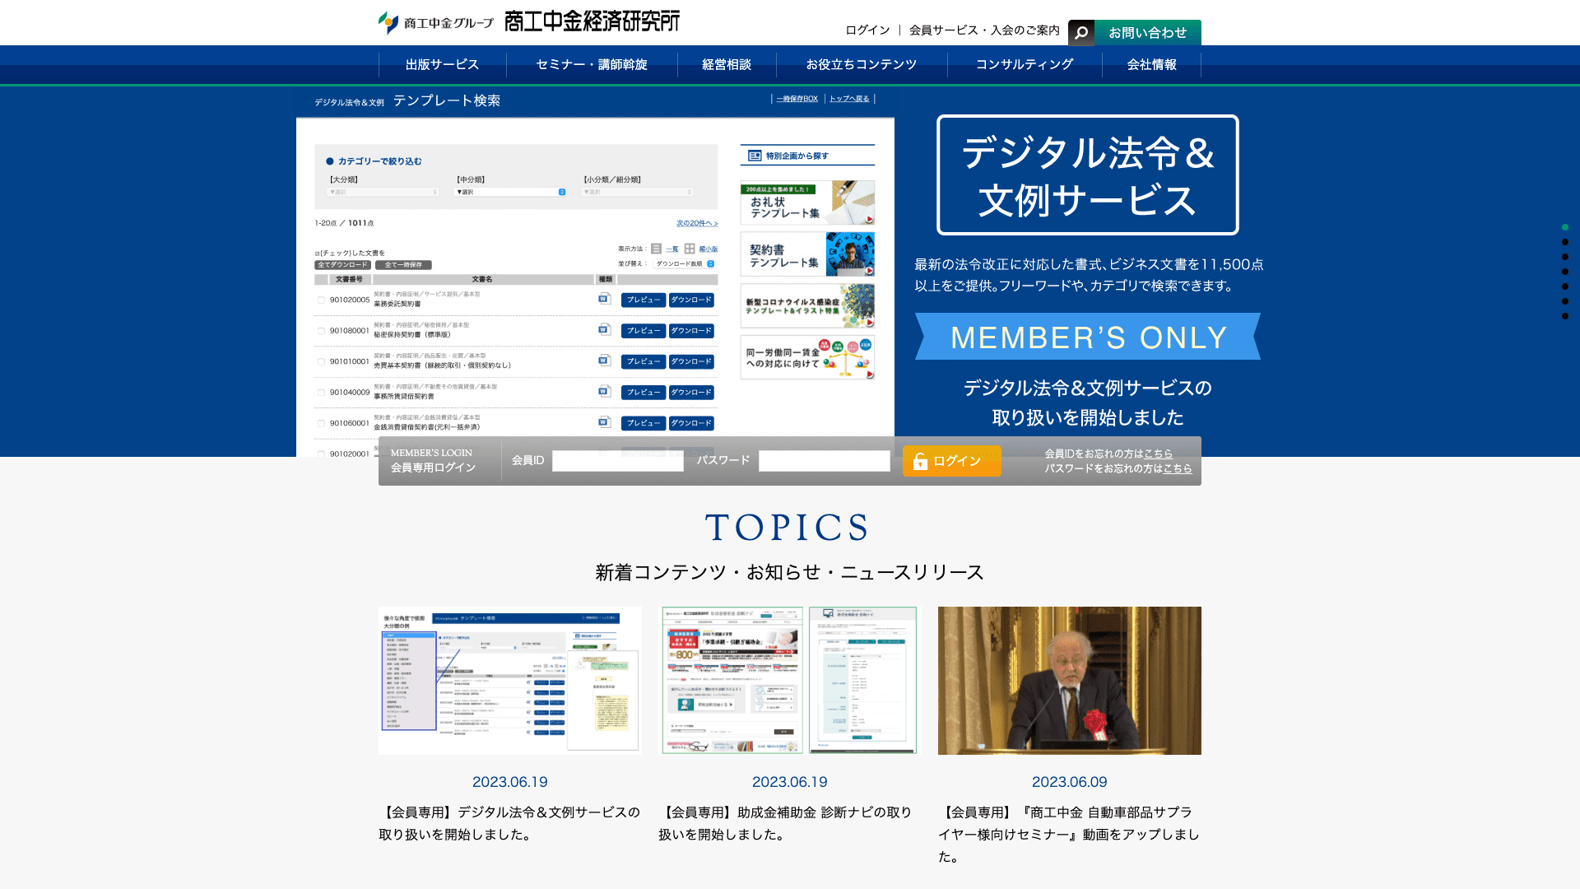Open the お役立ちコンテンツ menu
This screenshot has width=1580, height=889.
(x=862, y=64)
